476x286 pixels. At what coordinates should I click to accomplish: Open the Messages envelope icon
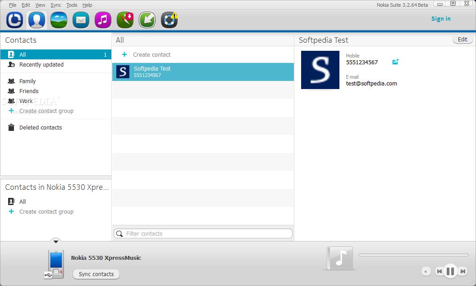click(81, 20)
